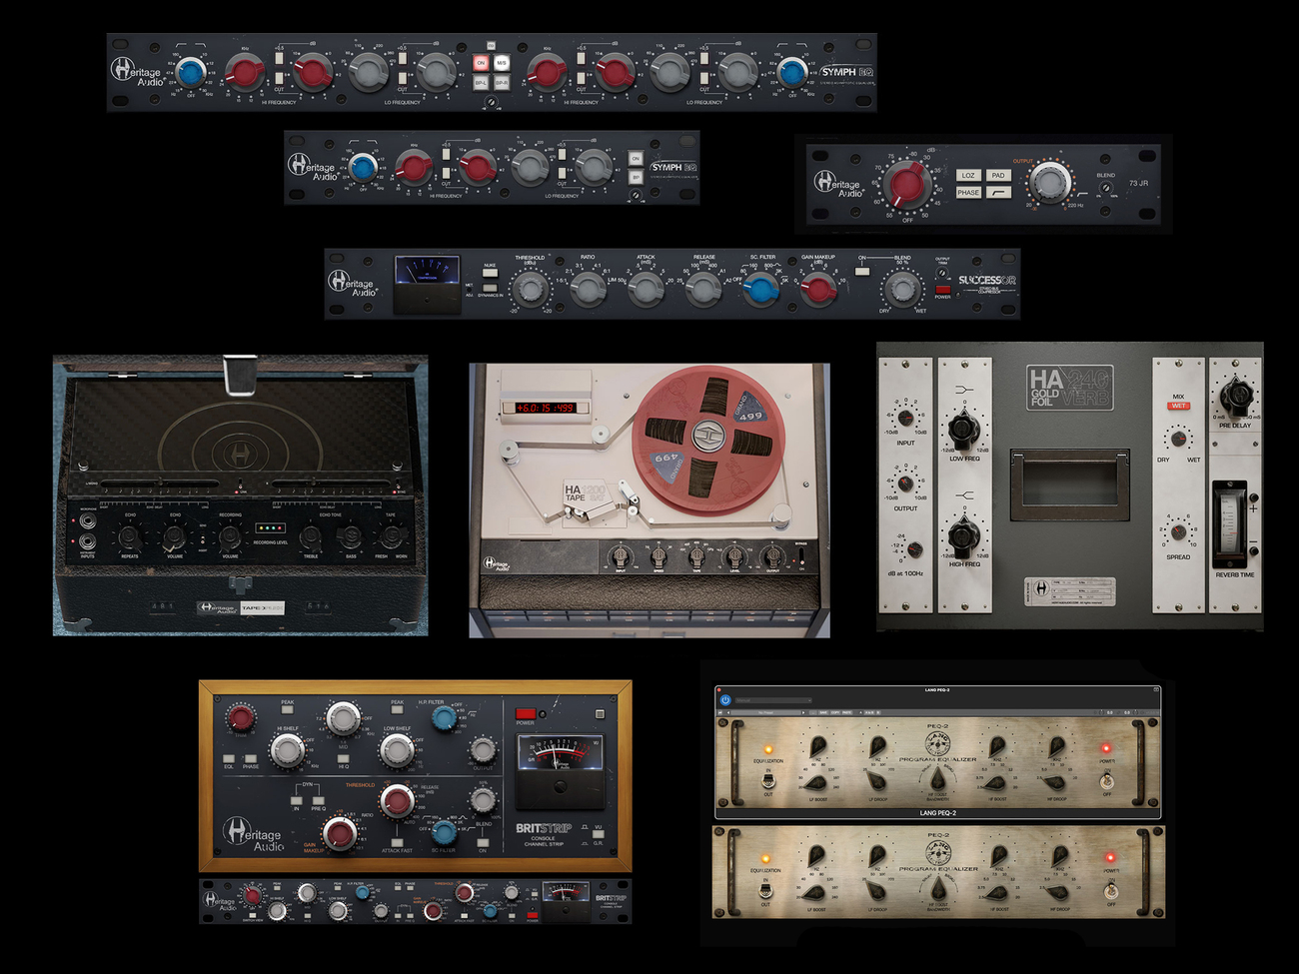Image resolution: width=1299 pixels, height=974 pixels.
Task: Click the blue SC. FILTER knob on the Successor
Action: [x=761, y=289]
